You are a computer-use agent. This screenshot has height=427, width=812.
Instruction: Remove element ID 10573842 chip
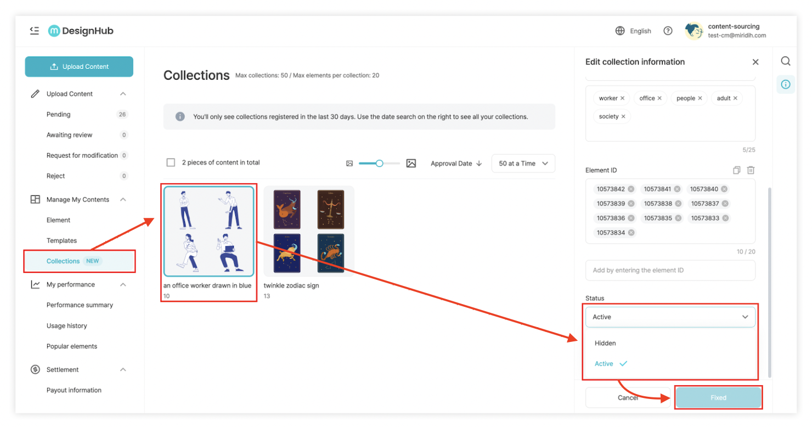(x=631, y=189)
